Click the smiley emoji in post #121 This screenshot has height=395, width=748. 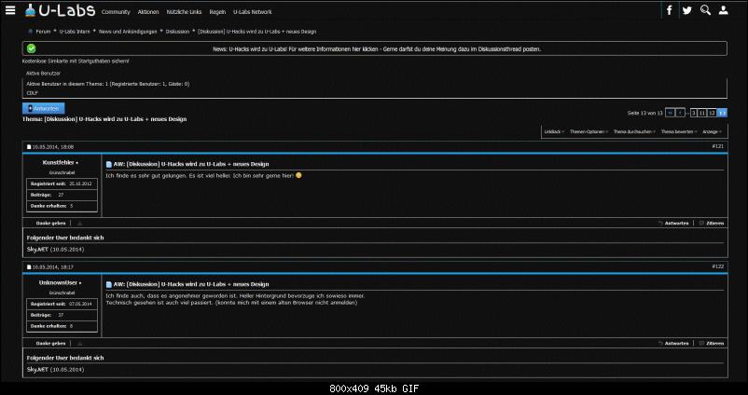tap(298, 175)
